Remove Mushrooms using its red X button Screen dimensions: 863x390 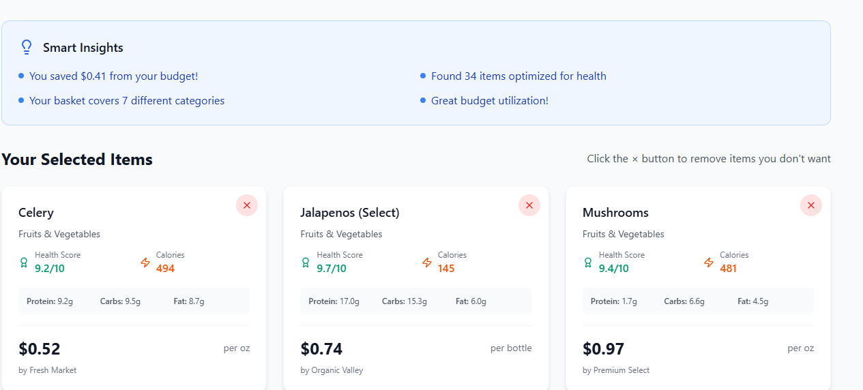(x=810, y=205)
